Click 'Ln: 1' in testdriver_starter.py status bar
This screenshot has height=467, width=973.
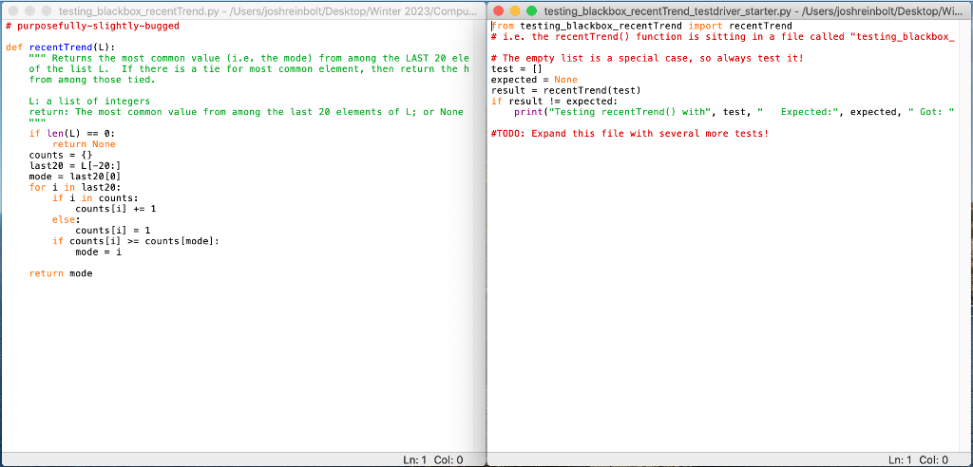[901, 459]
